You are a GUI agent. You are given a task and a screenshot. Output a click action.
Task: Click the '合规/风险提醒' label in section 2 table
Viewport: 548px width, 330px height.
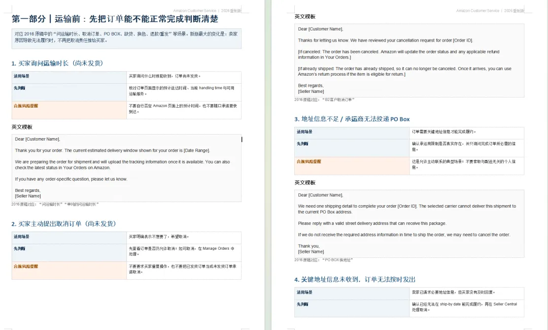tap(26, 267)
